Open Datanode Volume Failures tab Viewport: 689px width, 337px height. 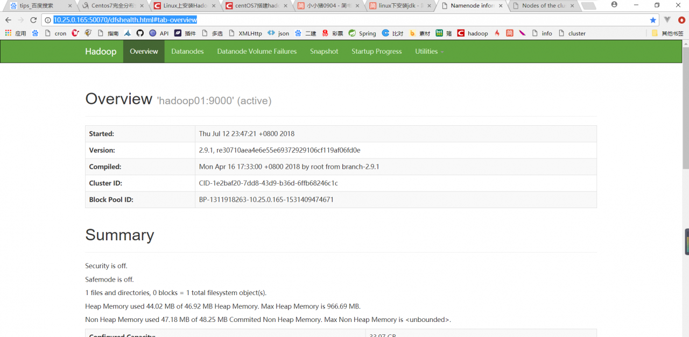(257, 52)
